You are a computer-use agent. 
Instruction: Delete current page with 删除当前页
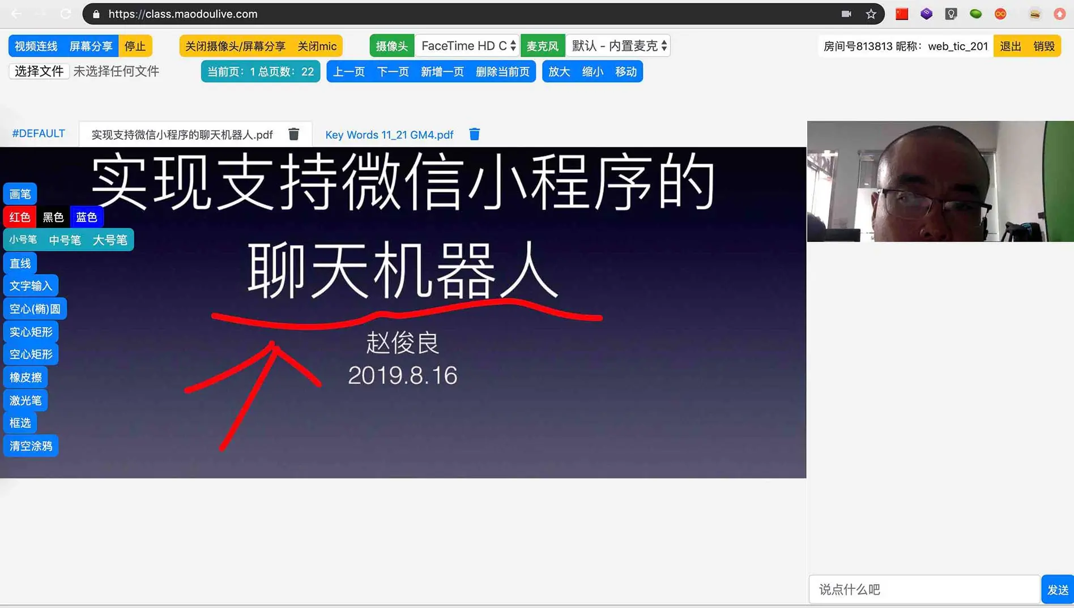point(503,71)
